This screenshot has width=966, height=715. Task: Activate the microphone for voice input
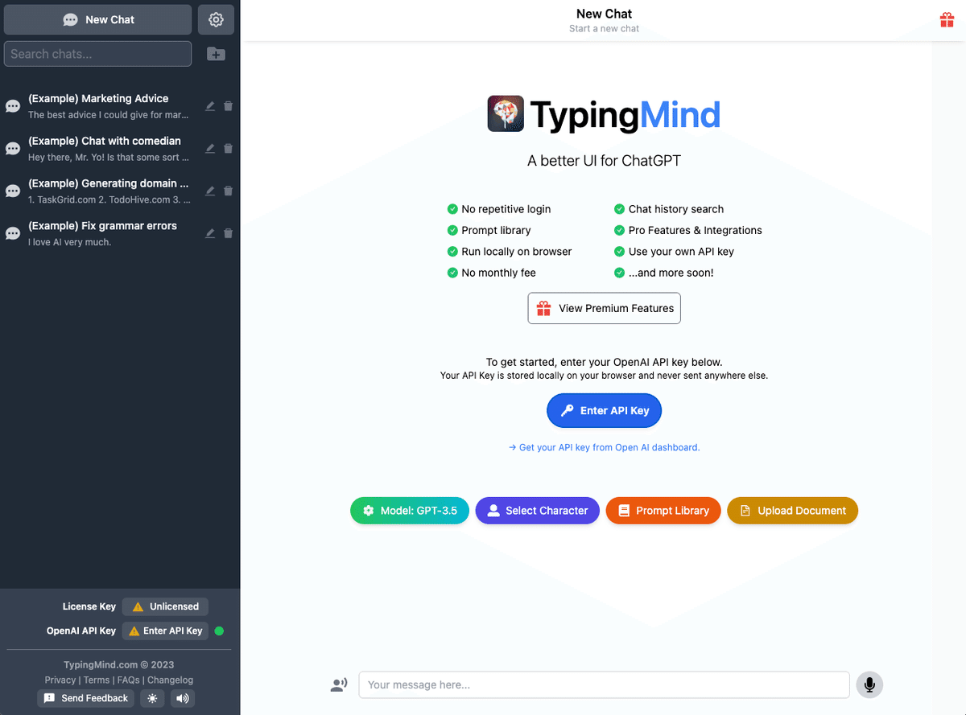(869, 684)
